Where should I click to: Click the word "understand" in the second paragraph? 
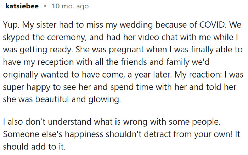pyautogui.click(x=63, y=122)
